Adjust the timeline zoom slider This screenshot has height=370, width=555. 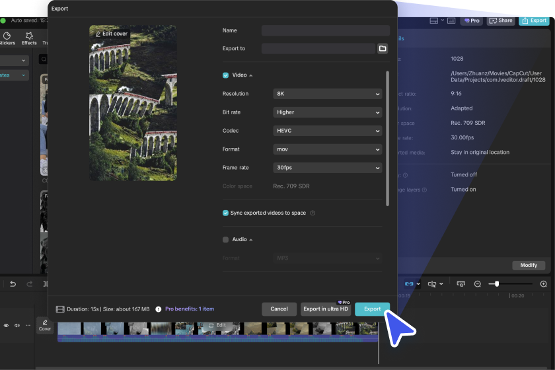(x=497, y=284)
